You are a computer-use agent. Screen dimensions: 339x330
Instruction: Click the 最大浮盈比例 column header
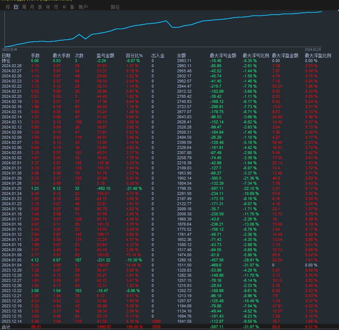tap(318, 56)
